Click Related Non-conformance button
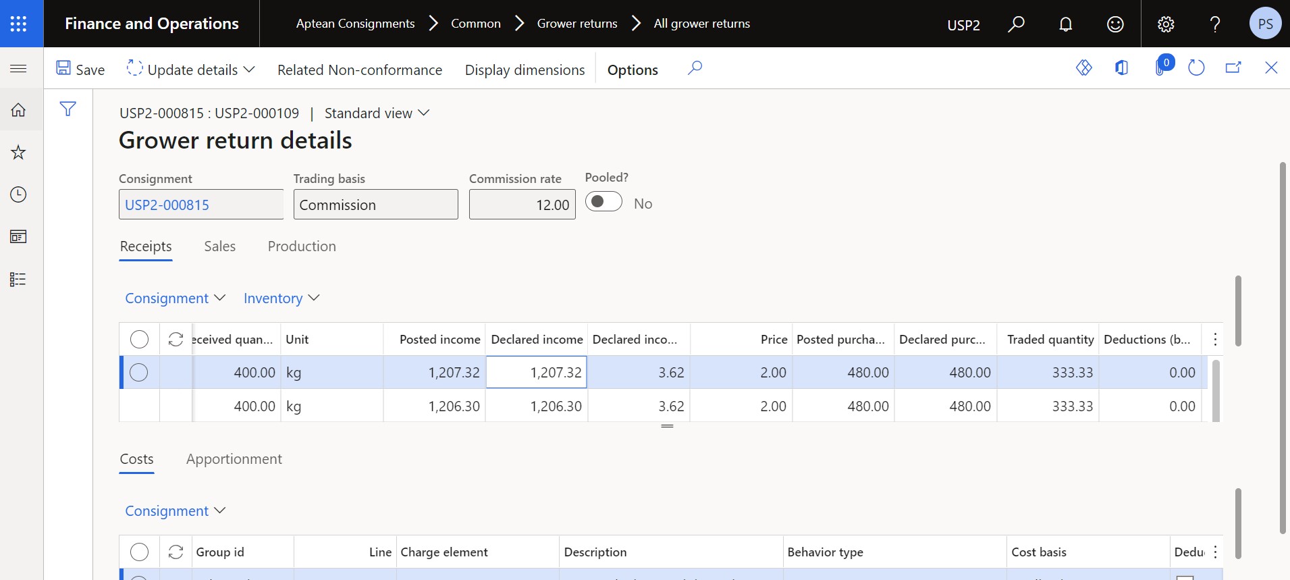 click(360, 70)
